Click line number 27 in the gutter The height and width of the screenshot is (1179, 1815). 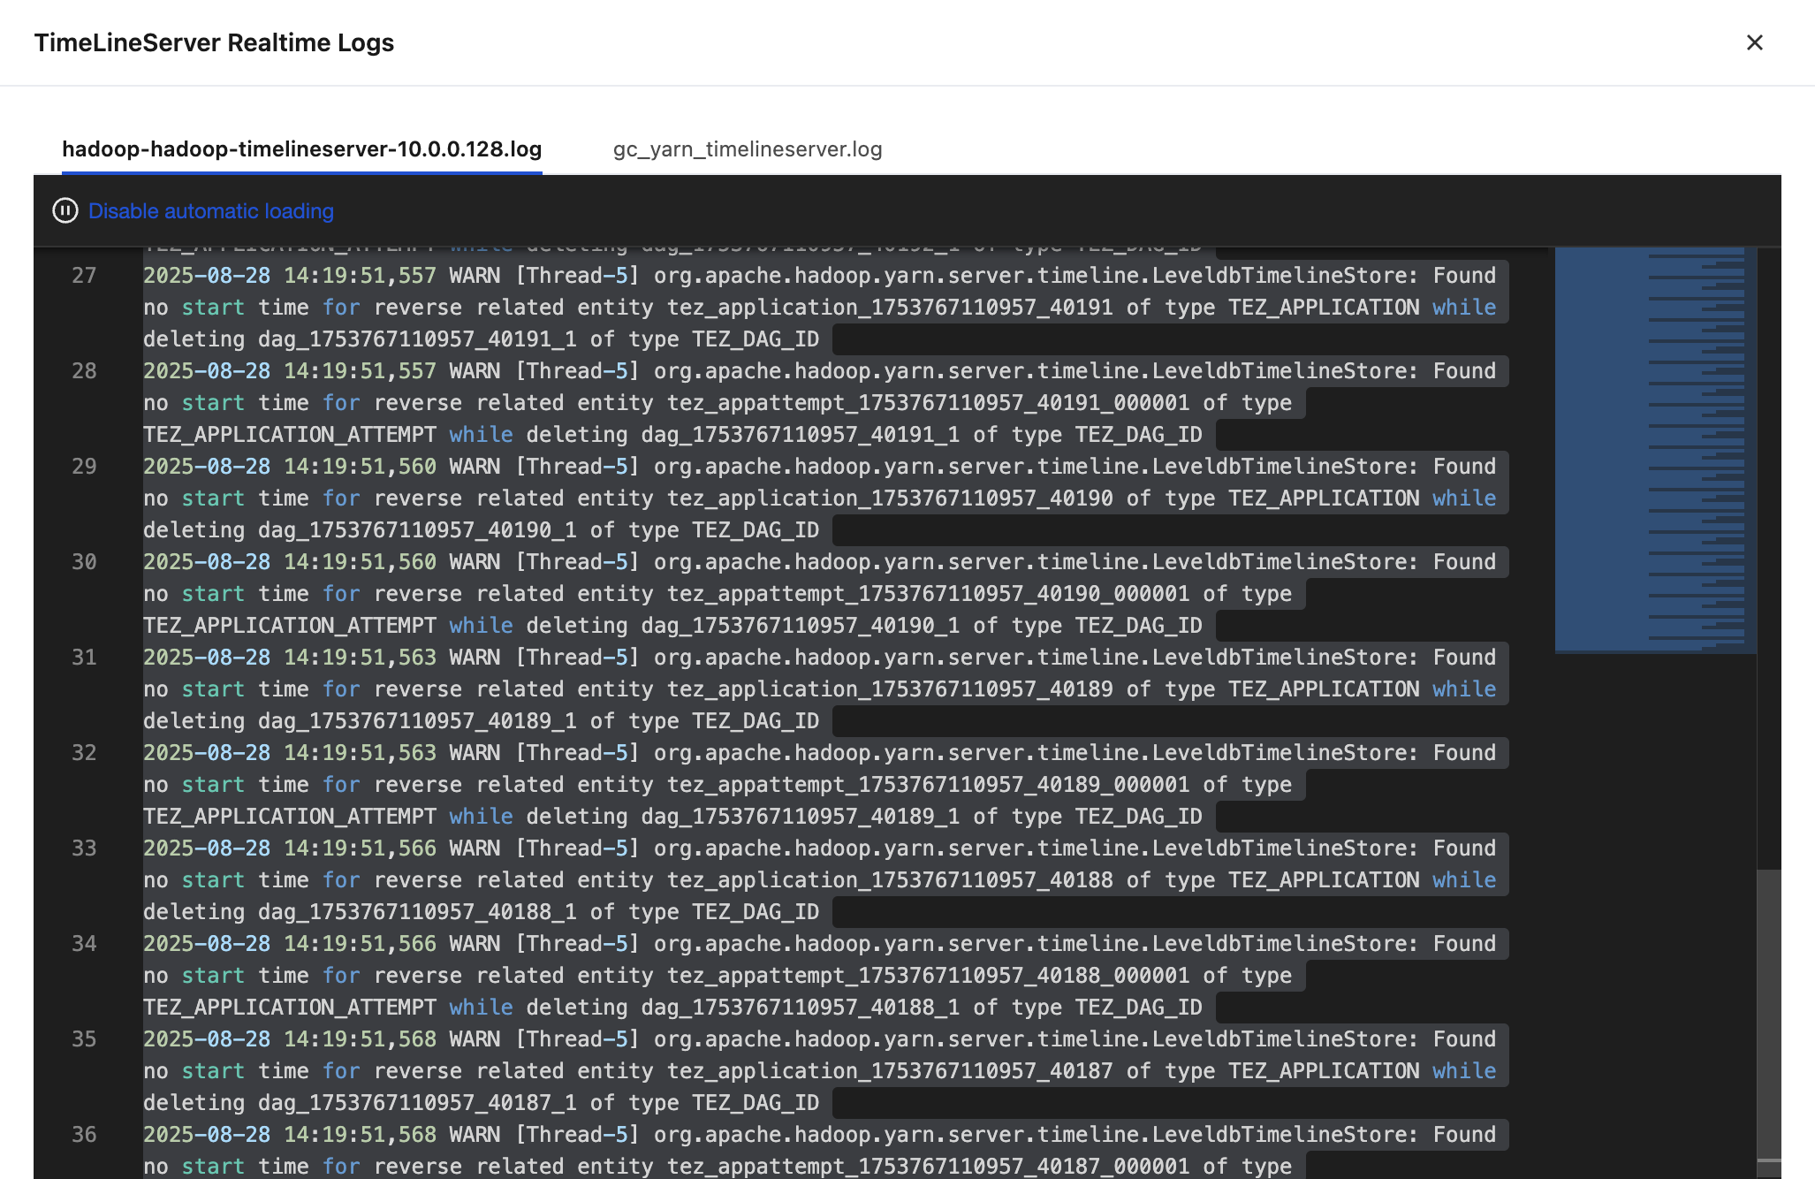pyautogui.click(x=84, y=276)
